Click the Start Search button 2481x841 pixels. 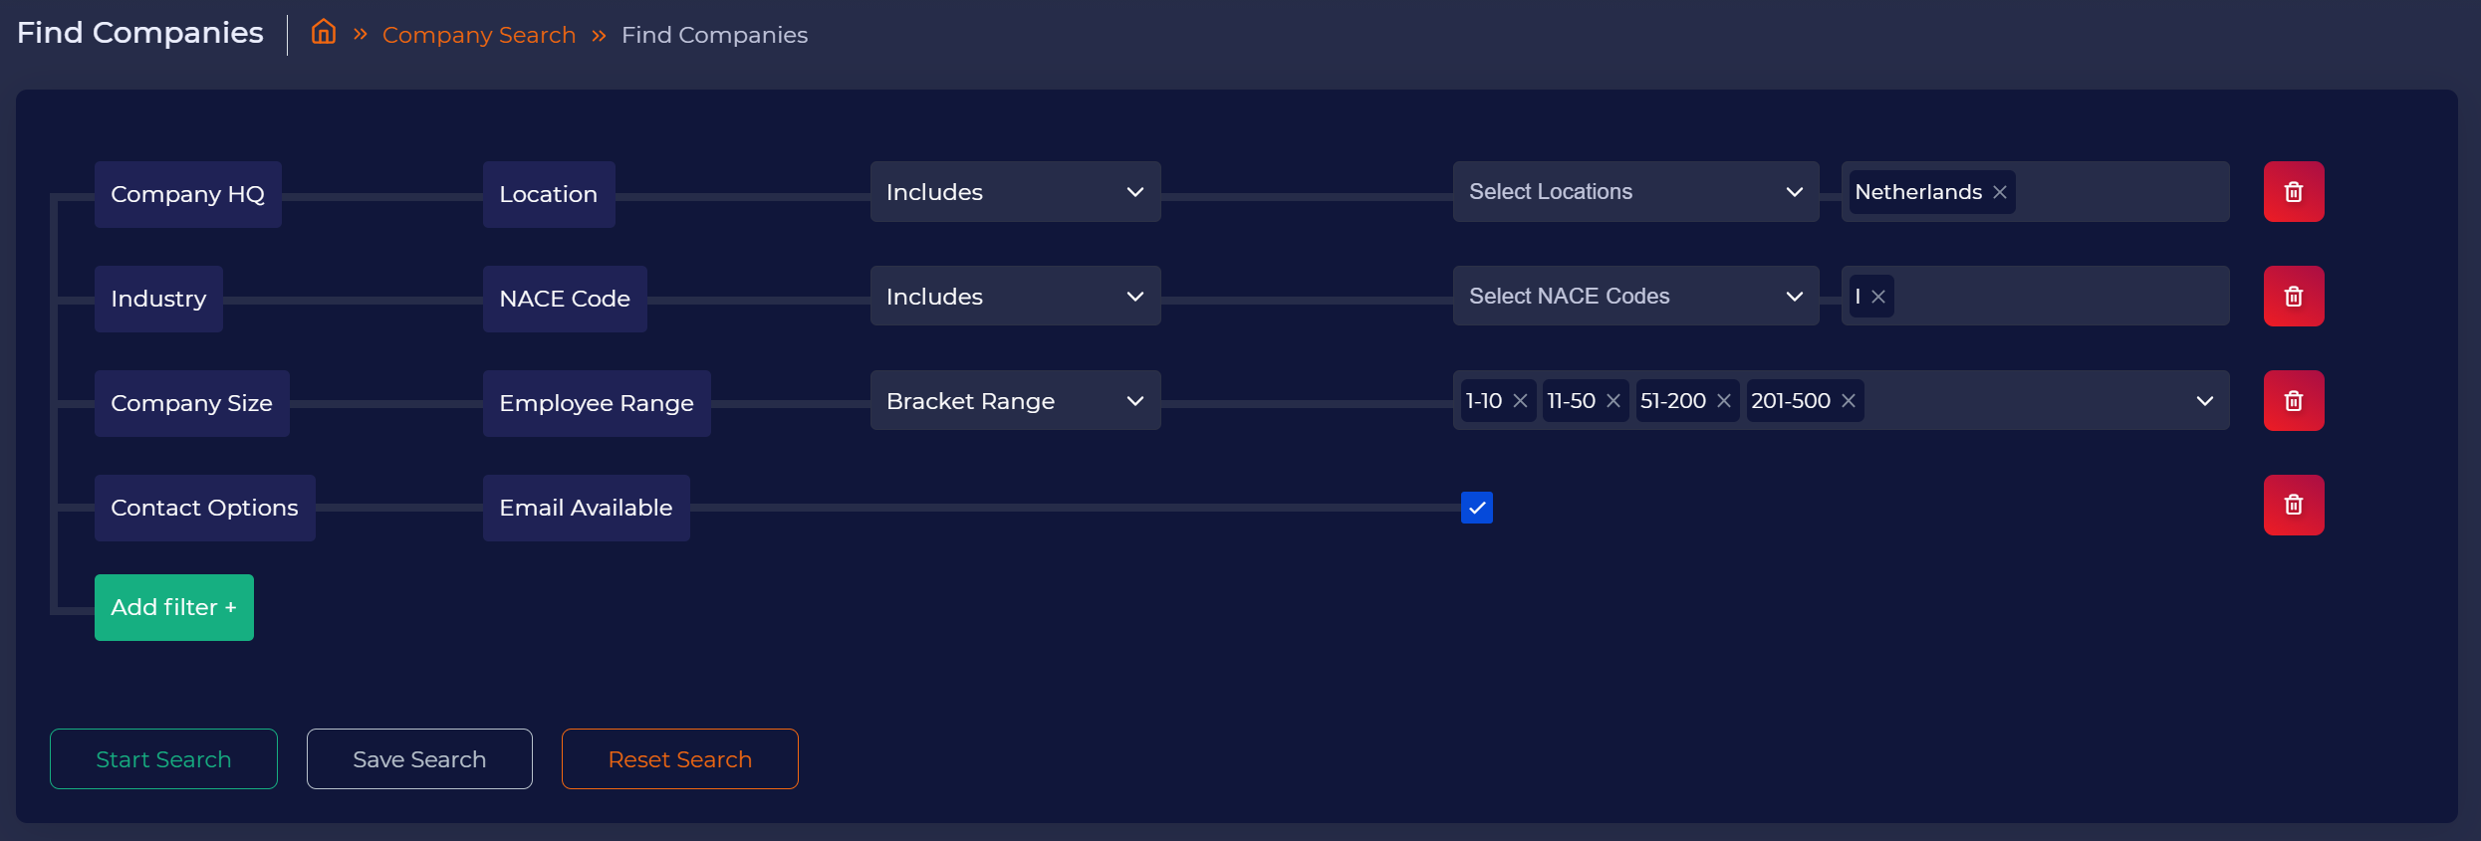point(163,759)
